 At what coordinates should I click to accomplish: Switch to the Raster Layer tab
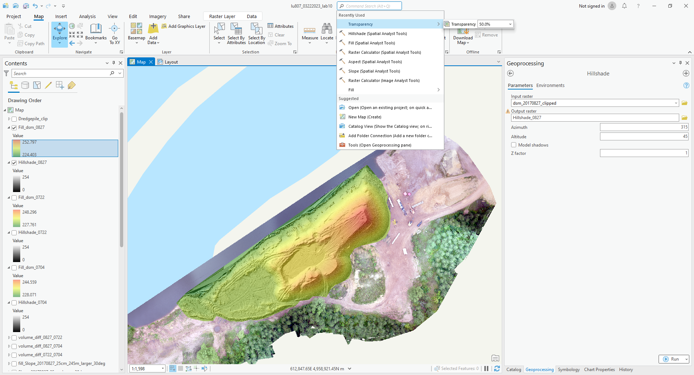point(222,16)
